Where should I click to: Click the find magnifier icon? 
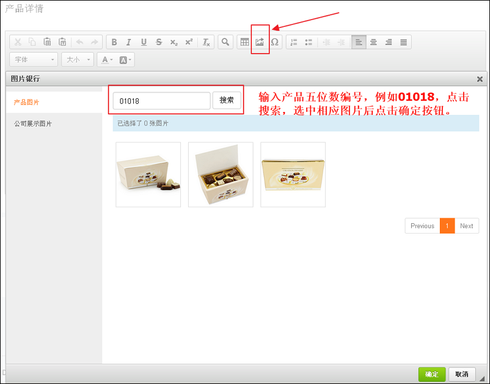[x=225, y=42]
